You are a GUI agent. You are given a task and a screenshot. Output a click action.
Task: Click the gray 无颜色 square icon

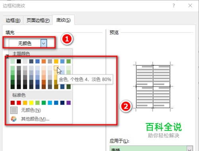tap(14, 110)
